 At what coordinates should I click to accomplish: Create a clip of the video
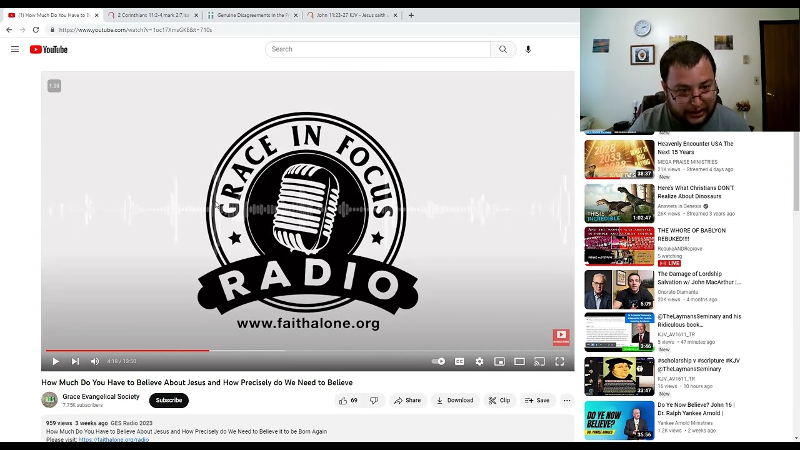pyautogui.click(x=499, y=401)
